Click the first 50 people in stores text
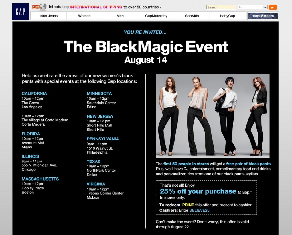This screenshot has width=292, height=235. (186, 164)
